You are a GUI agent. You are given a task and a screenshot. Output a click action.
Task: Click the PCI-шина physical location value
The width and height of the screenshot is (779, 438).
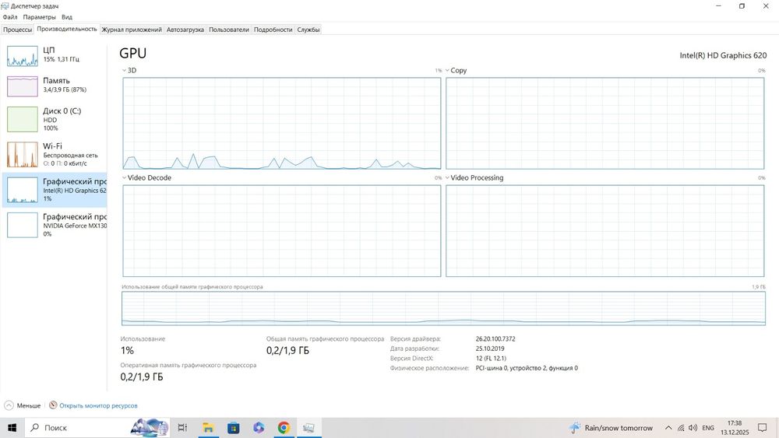(527, 368)
